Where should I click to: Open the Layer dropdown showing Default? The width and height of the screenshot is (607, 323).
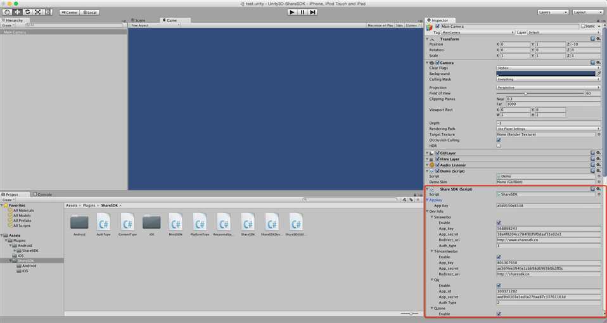pyautogui.click(x=564, y=32)
